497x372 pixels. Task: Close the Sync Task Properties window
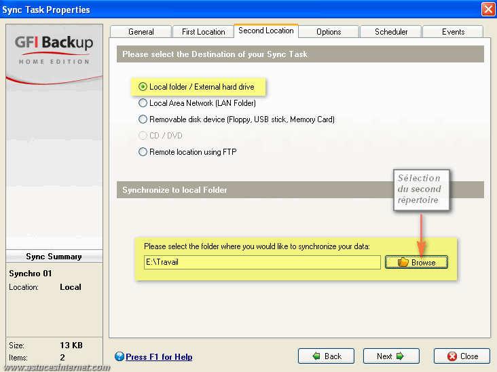click(x=488, y=9)
